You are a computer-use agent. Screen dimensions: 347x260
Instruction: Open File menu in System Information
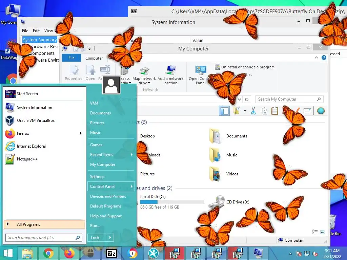(x=25, y=31)
